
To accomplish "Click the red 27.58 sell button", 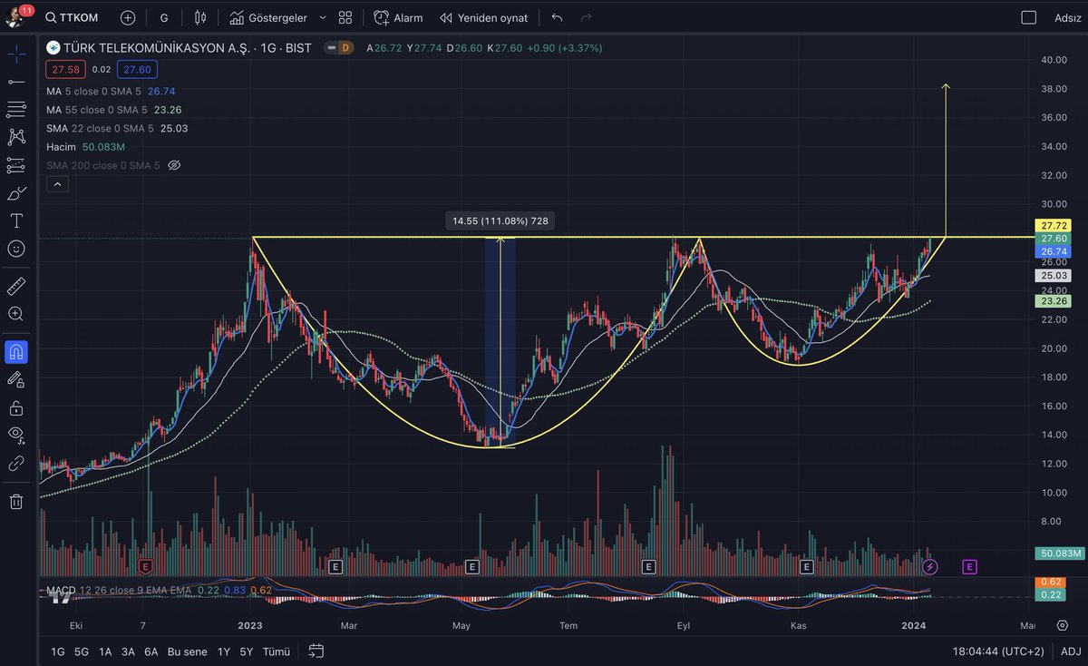I will click(x=65, y=69).
